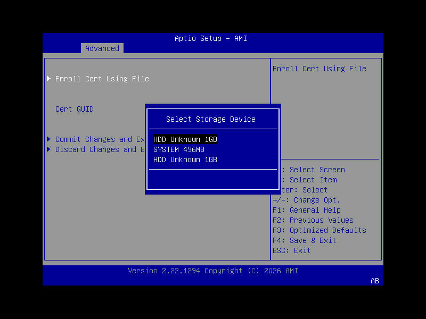
Task: Click the F1: General Help hint
Action: tap(307, 210)
